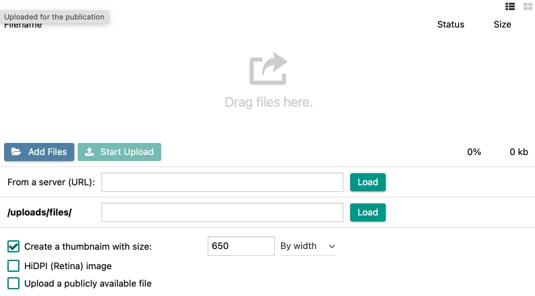The image size is (535, 296).
Task: Disable Create a thumbnail with size
Action: (x=13, y=246)
